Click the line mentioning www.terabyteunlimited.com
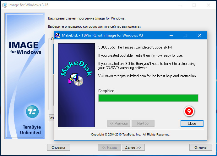217x156 pixels. pyautogui.click(x=147, y=76)
